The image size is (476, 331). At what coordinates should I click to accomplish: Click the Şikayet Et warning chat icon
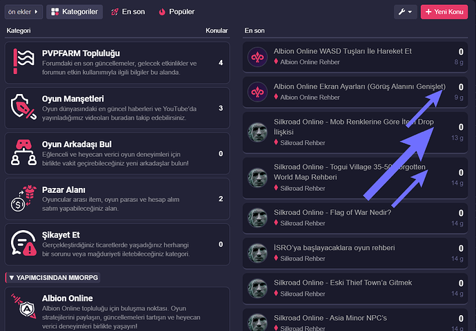23,243
